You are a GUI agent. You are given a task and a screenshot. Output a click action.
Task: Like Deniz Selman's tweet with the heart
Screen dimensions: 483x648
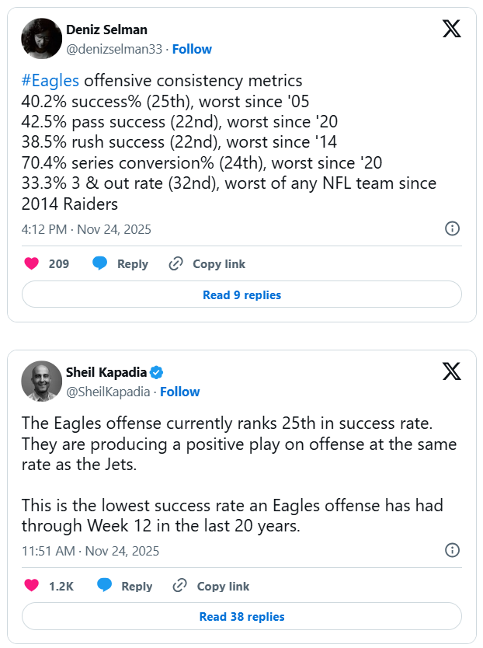click(32, 264)
